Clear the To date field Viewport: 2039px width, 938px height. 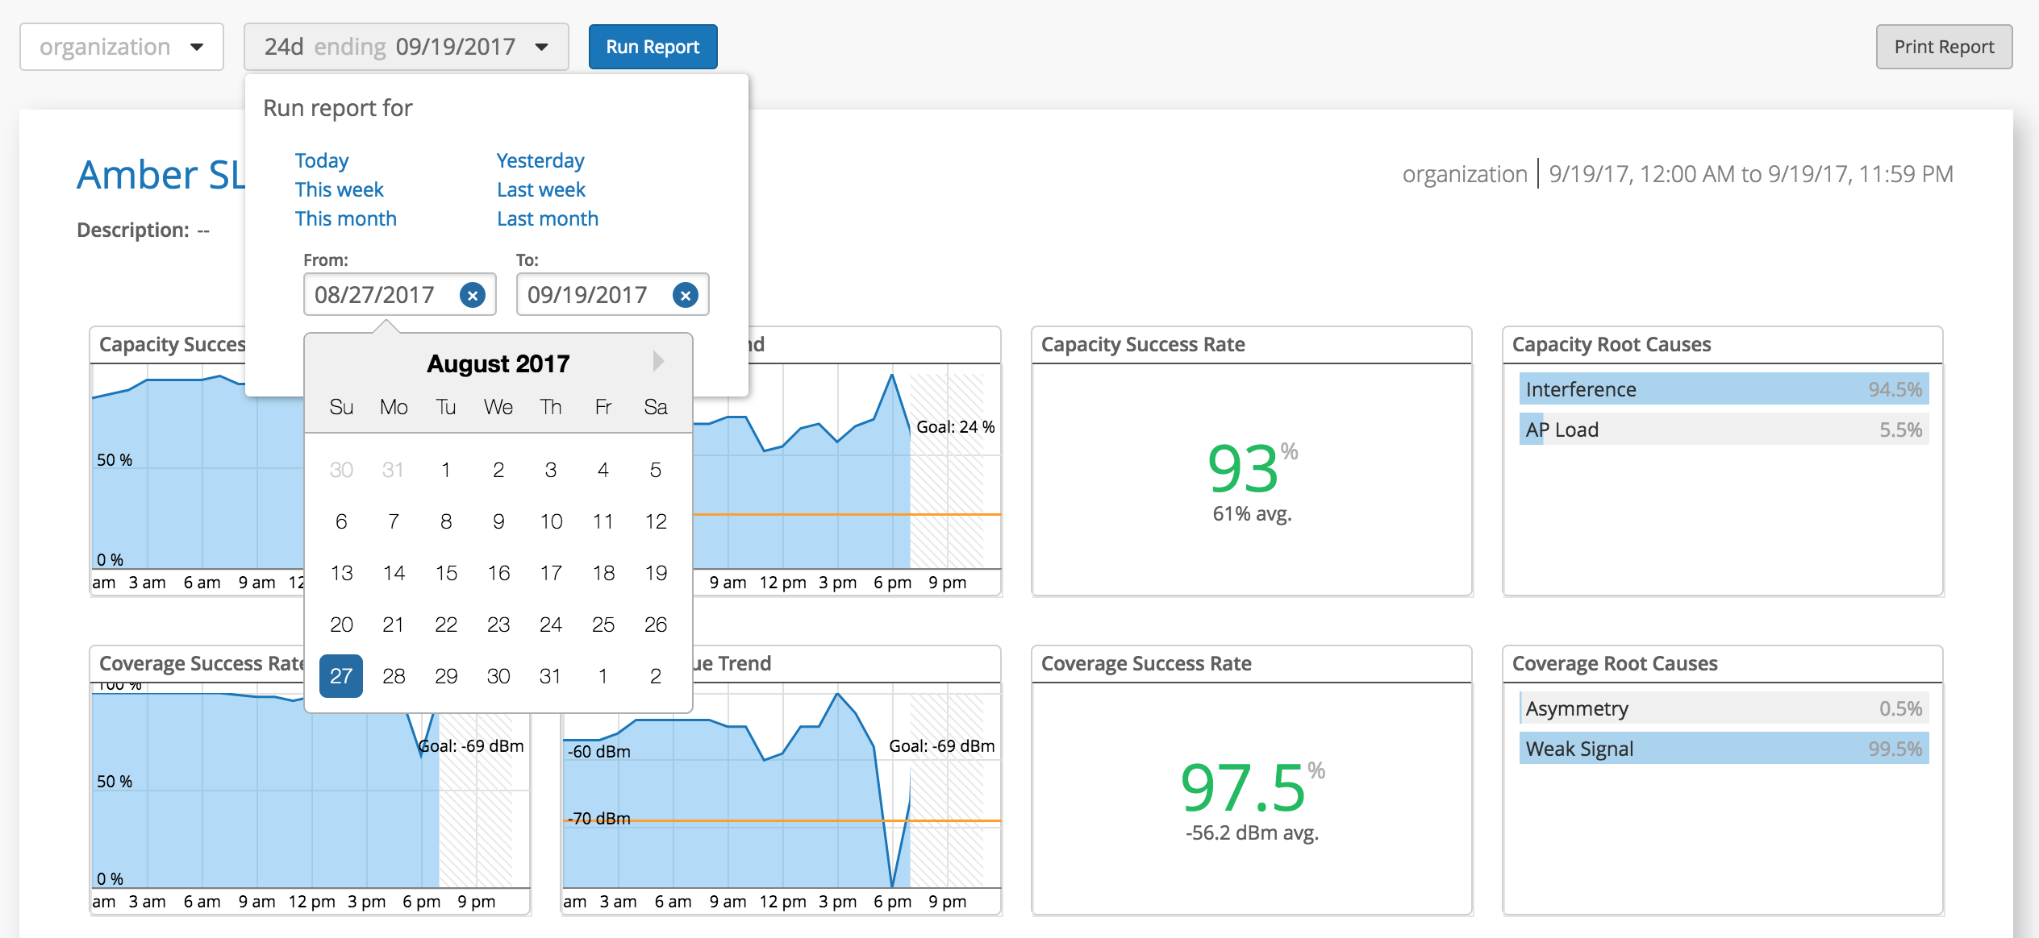click(x=685, y=295)
